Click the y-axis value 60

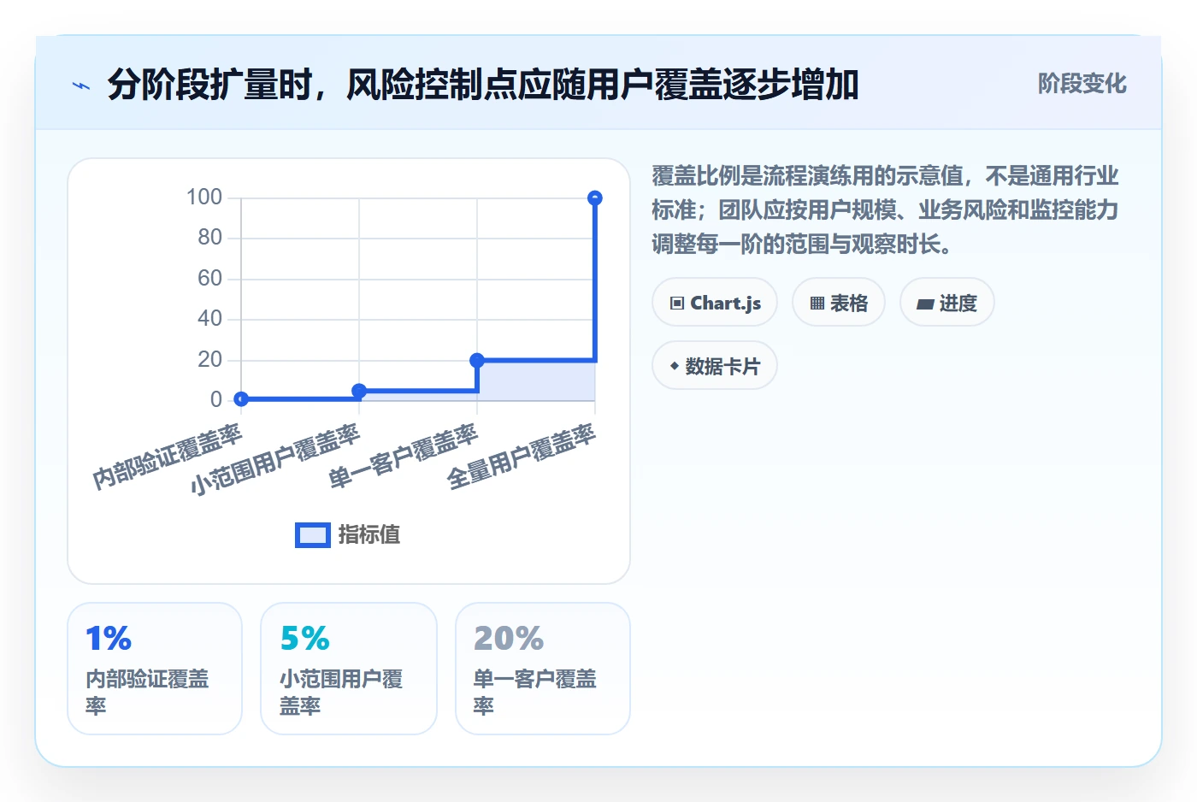[210, 279]
